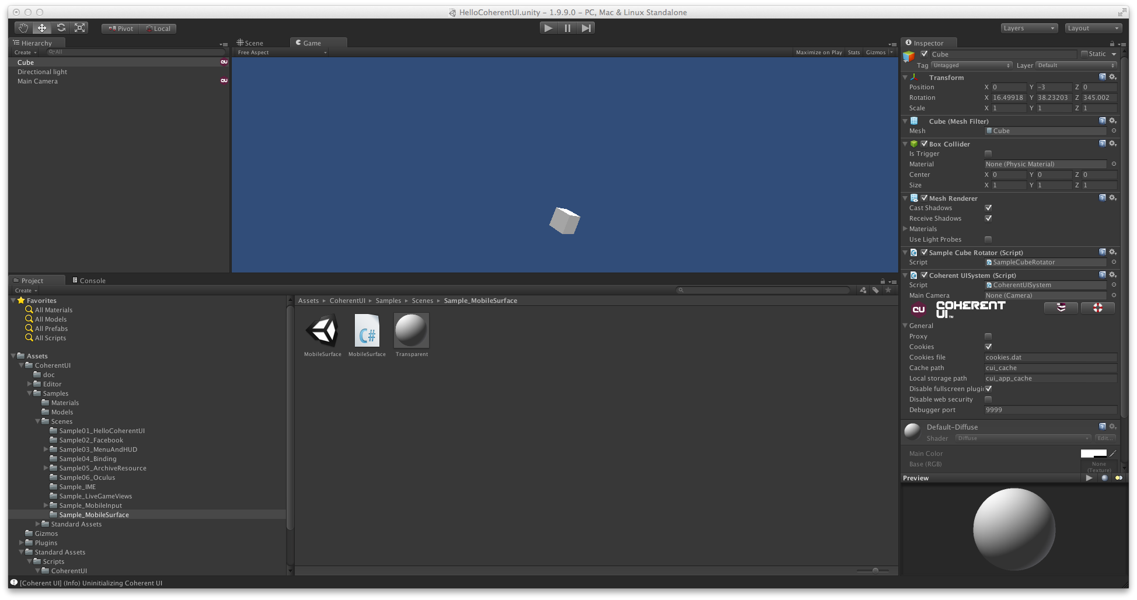Pick mesh via Mesh field circle selector
The height and width of the screenshot is (600, 1137).
pos(1114,131)
